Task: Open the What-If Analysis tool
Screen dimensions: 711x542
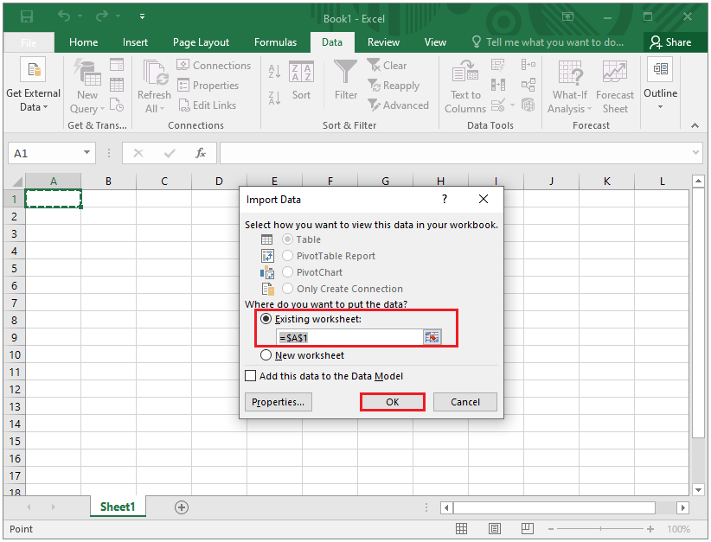Action: click(569, 84)
